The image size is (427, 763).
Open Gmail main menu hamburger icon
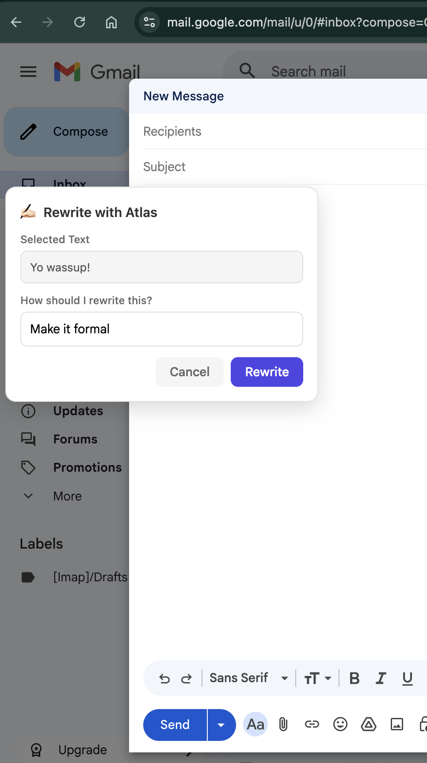tap(28, 72)
